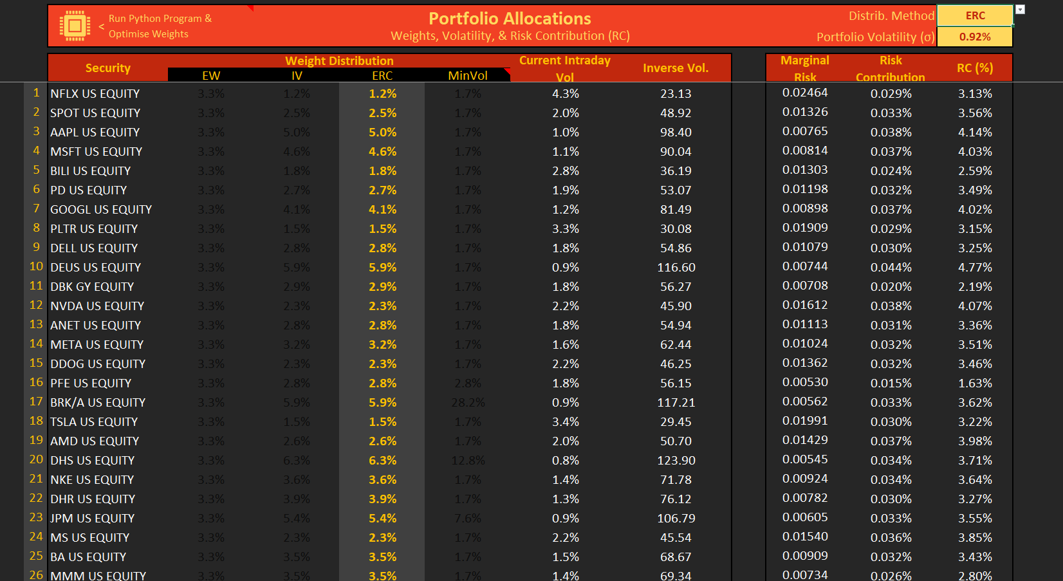Select the ERC value in the Distrib. Method cell
The width and height of the screenshot is (1063, 581).
point(975,15)
